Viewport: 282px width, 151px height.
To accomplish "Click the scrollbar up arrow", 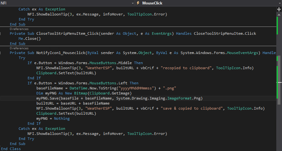I will (279, 15).
